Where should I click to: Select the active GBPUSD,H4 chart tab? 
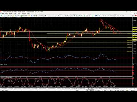(90, 89)
